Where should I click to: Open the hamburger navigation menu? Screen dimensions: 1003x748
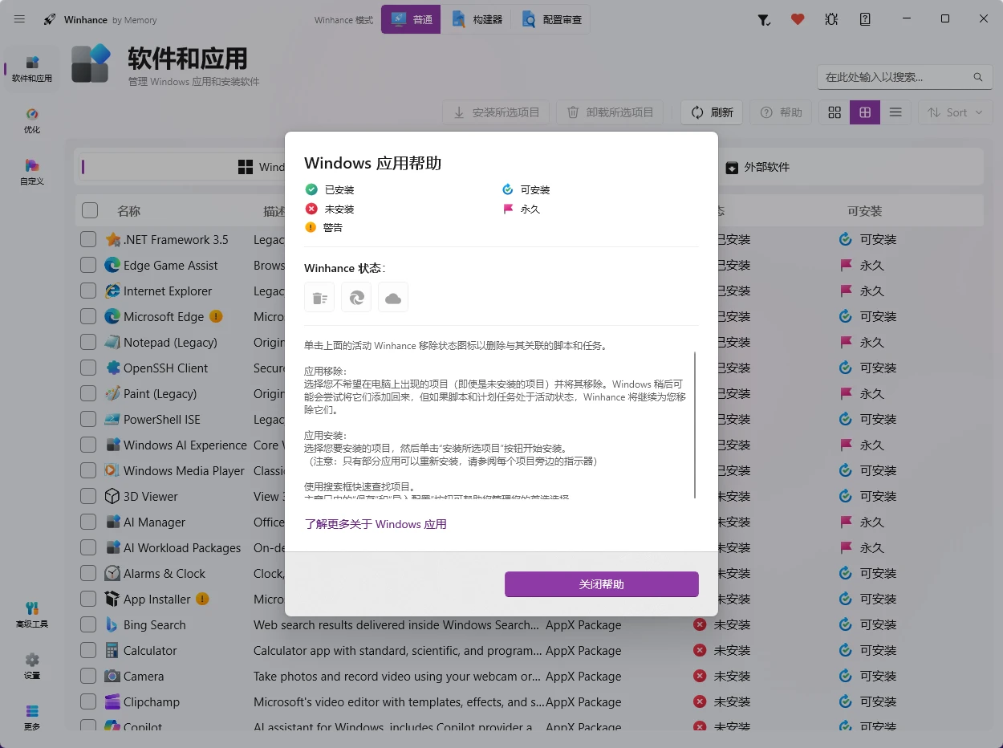[19, 19]
